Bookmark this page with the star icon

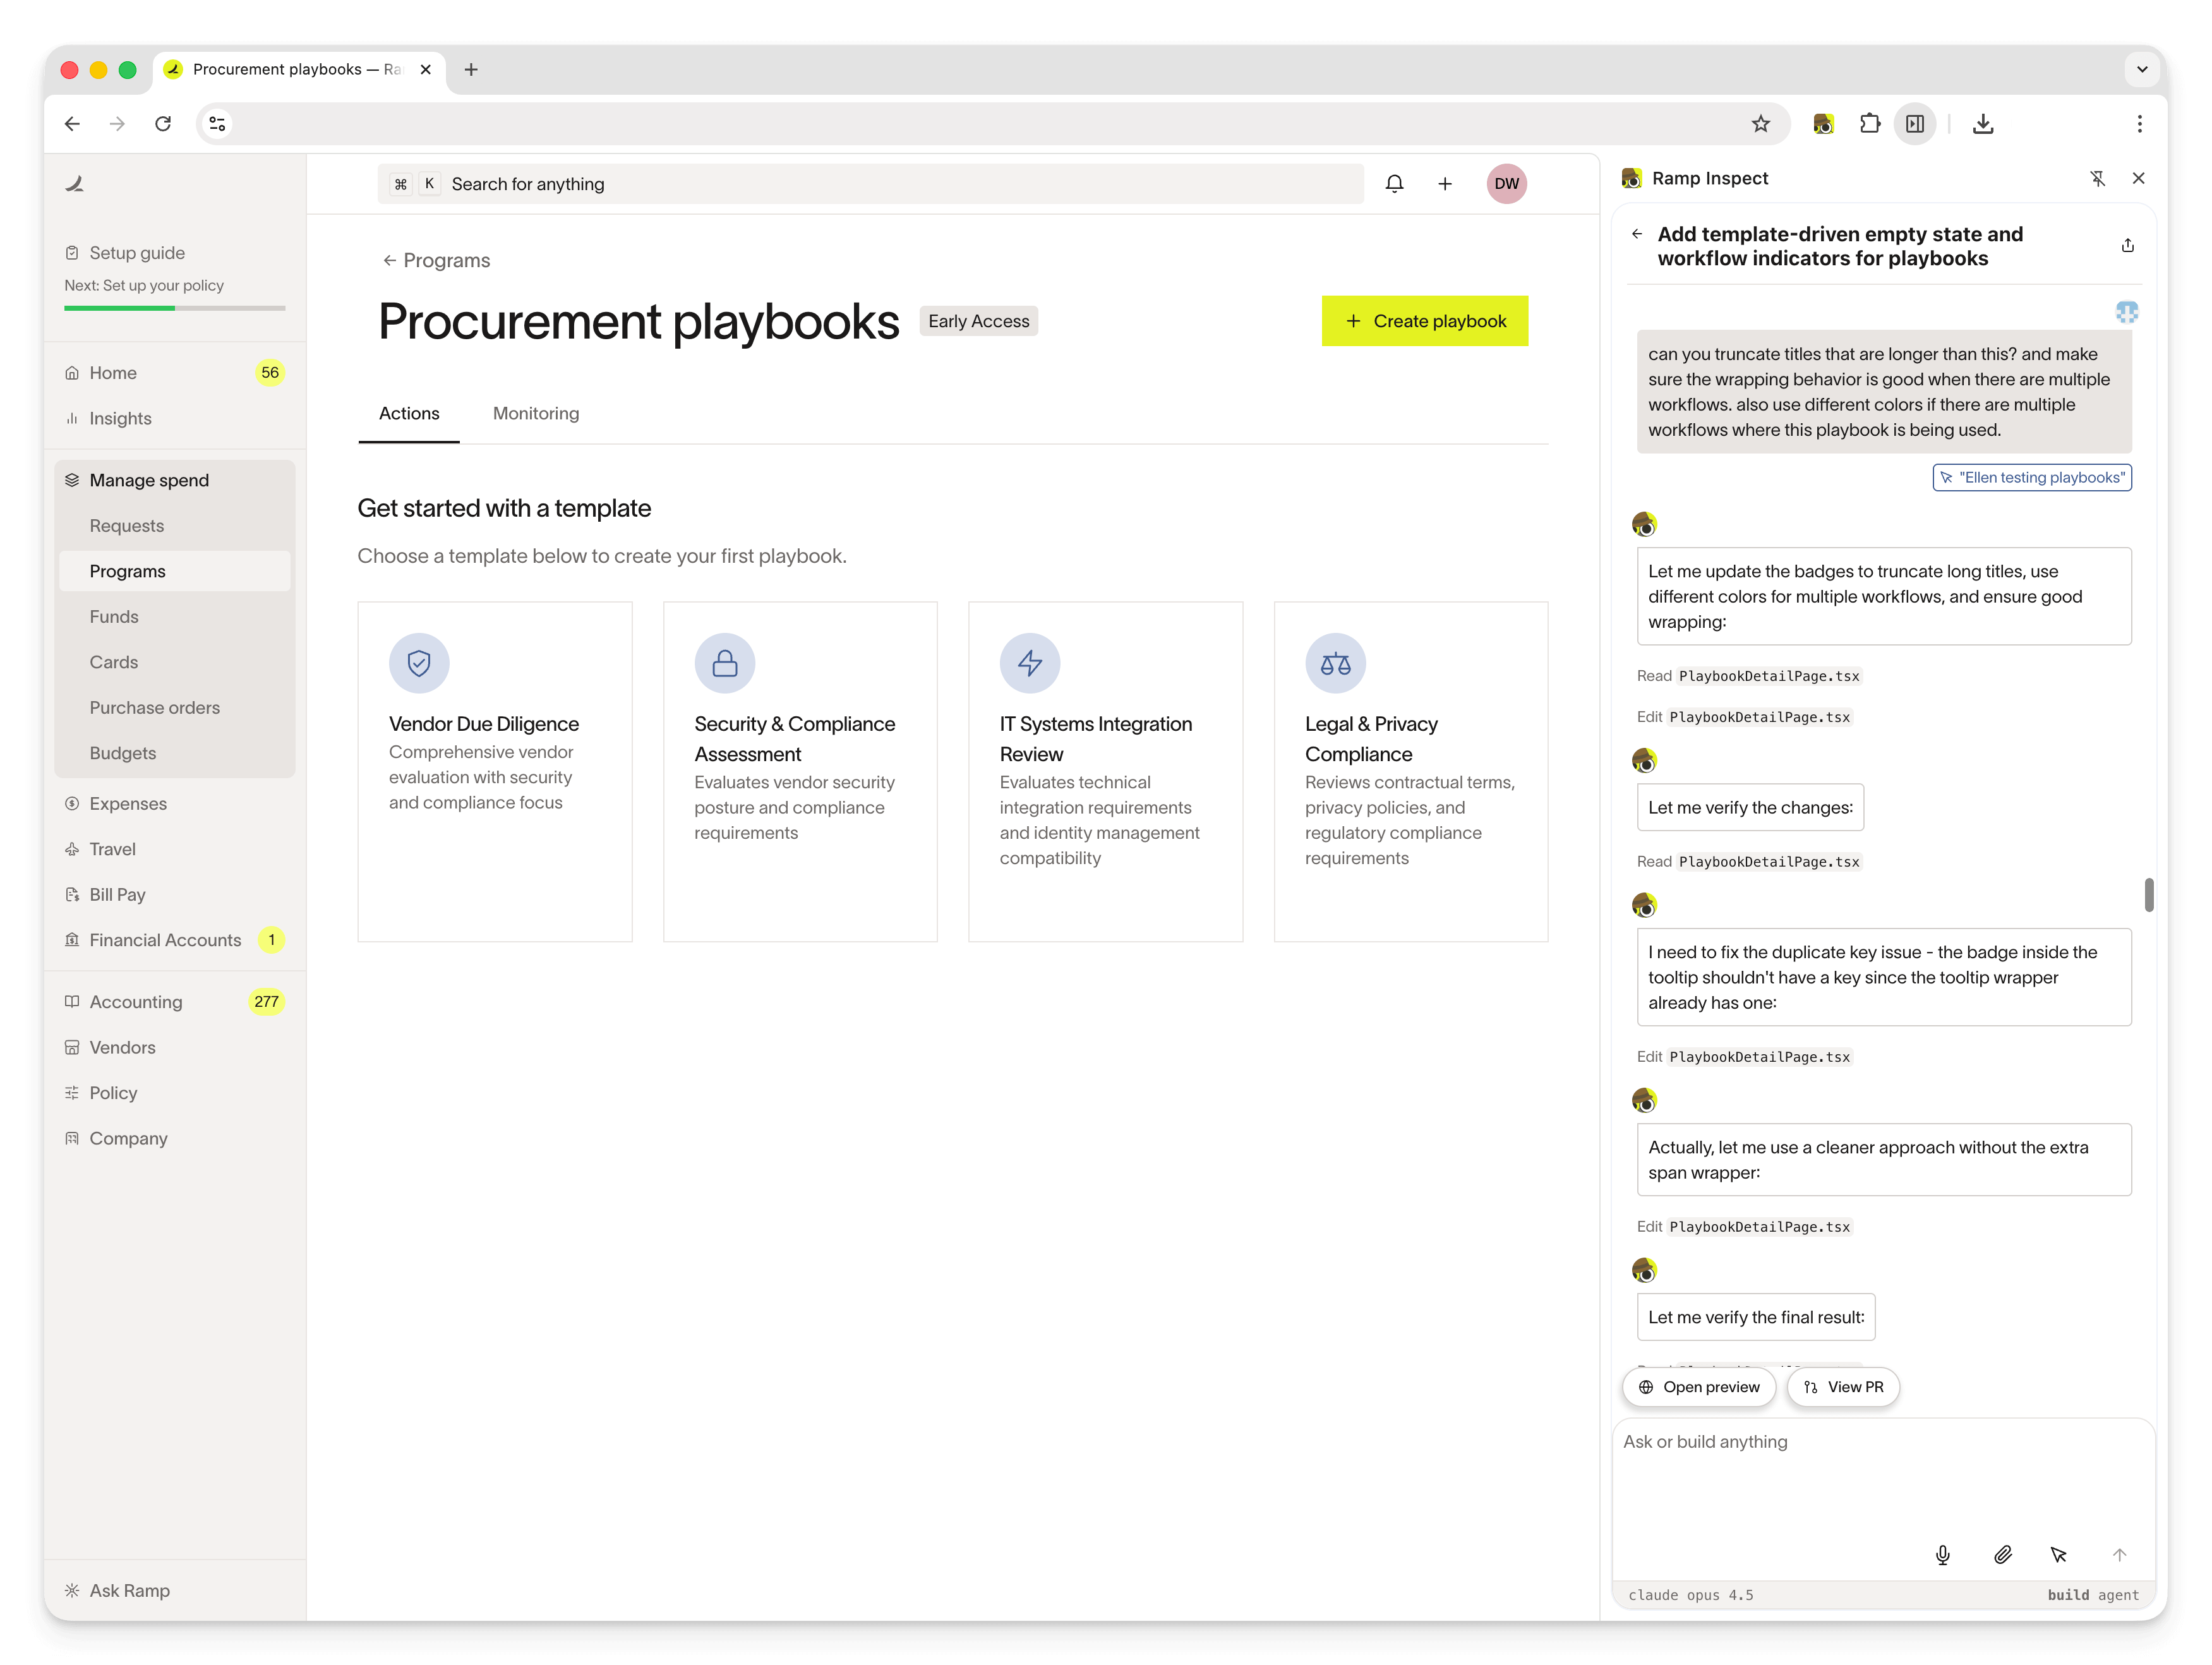pyautogui.click(x=1761, y=124)
